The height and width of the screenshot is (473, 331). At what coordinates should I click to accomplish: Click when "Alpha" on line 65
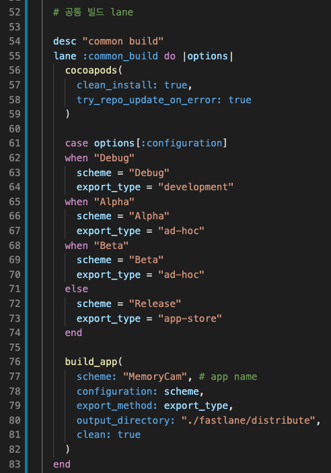100,202
